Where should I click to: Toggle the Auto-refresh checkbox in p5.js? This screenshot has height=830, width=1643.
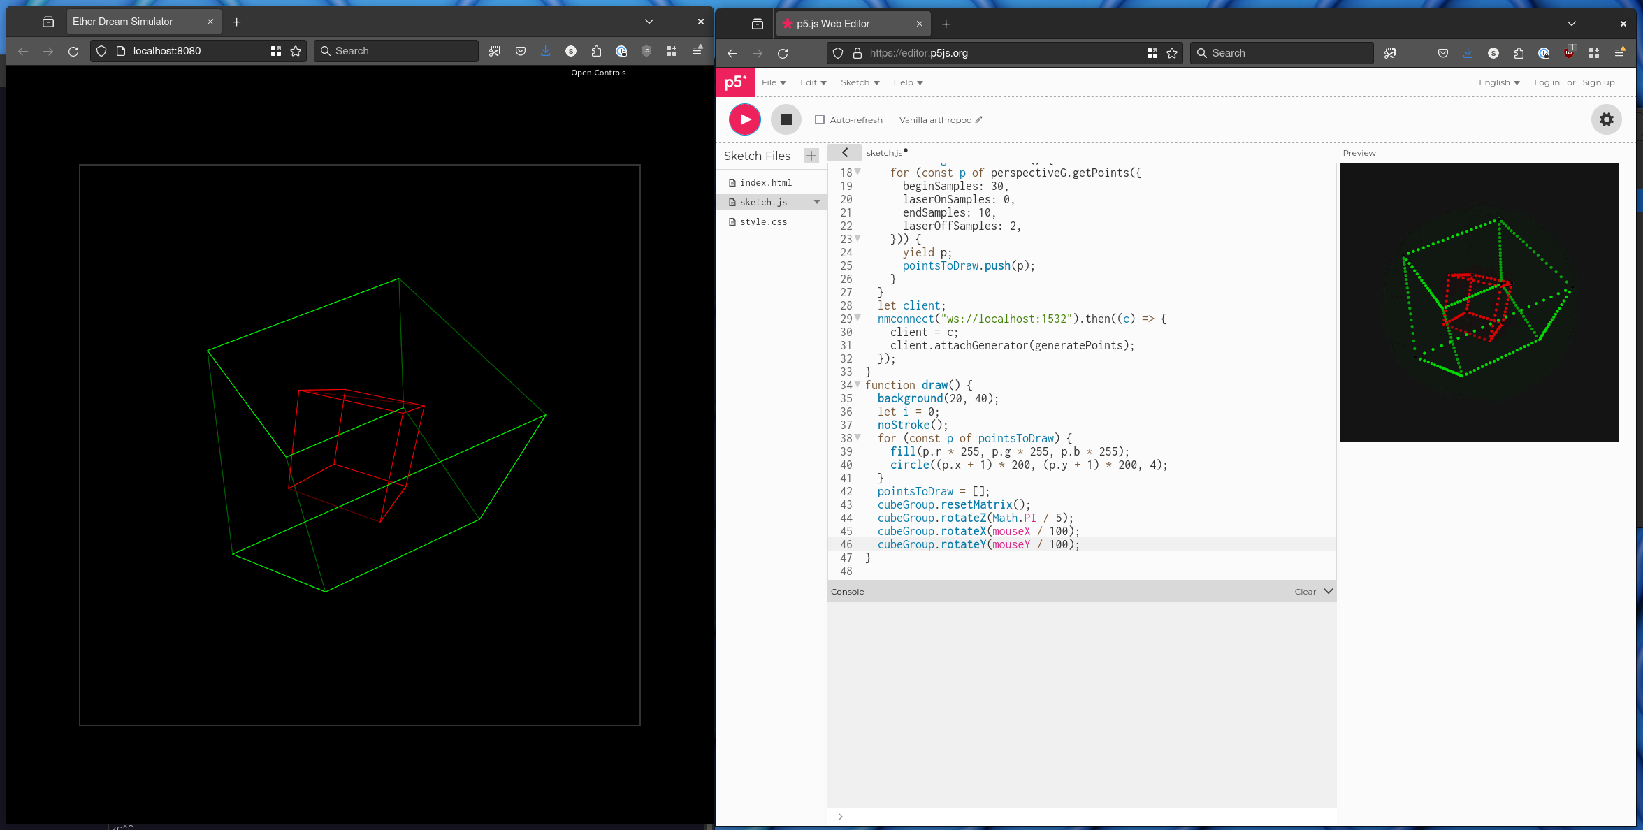click(819, 119)
